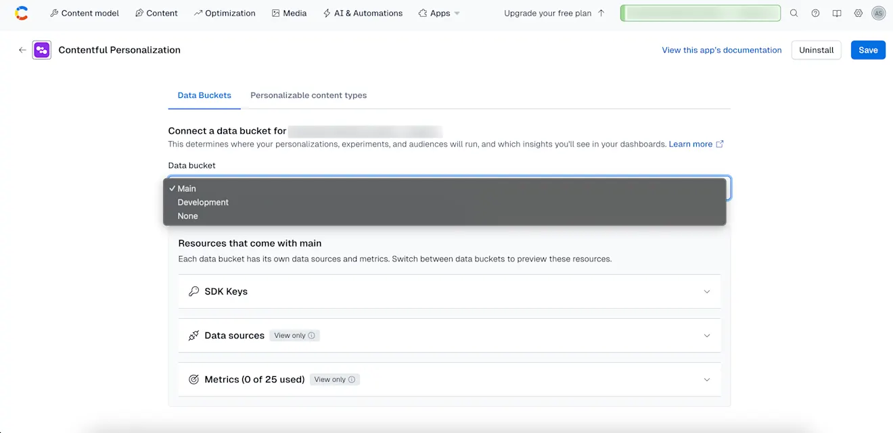Switch to the Personalizable content types tab

click(308, 95)
